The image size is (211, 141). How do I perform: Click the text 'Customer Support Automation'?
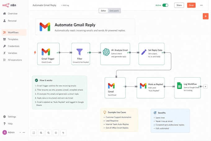point(119,117)
